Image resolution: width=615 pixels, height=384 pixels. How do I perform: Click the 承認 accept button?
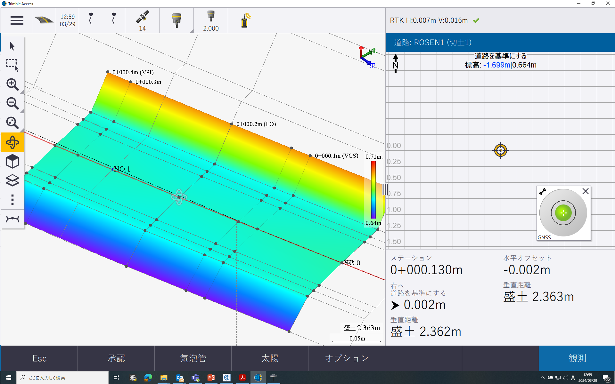click(116, 358)
